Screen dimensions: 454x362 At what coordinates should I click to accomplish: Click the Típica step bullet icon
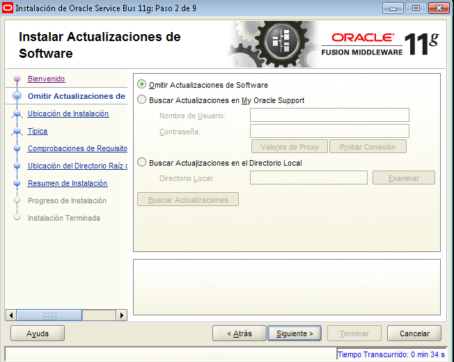point(17,131)
